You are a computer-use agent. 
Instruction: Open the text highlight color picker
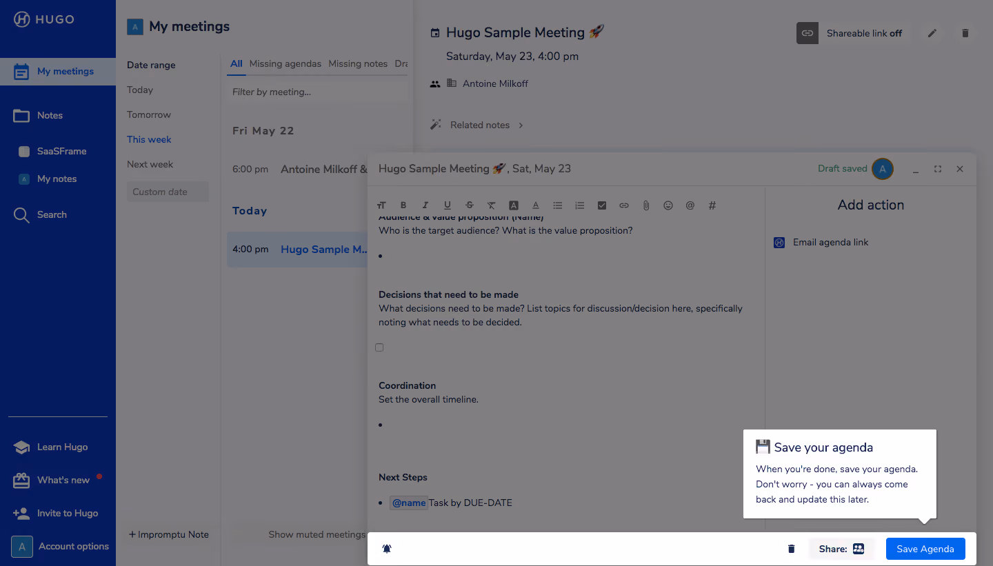514,205
